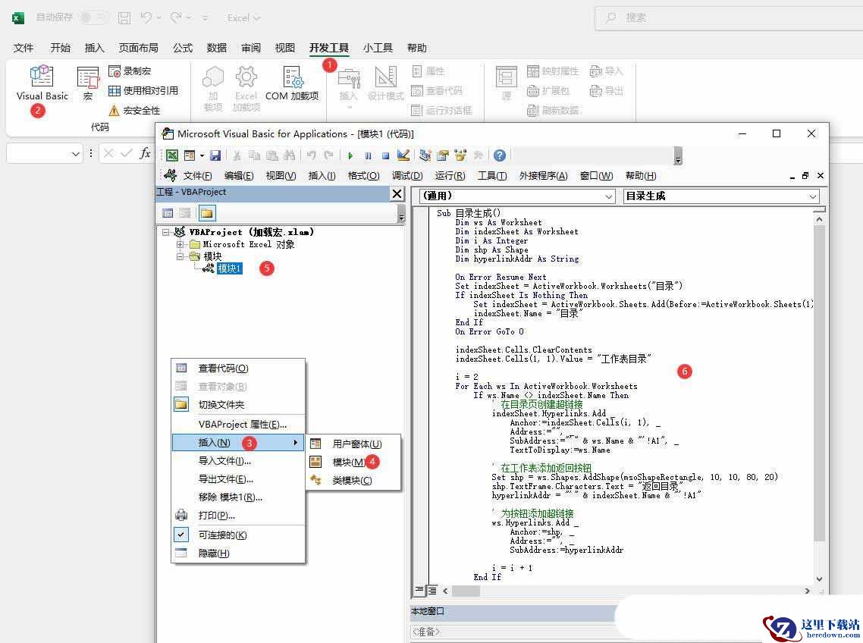Open the VBA 调试(D) menu
The width and height of the screenshot is (863, 643).
[x=407, y=176]
